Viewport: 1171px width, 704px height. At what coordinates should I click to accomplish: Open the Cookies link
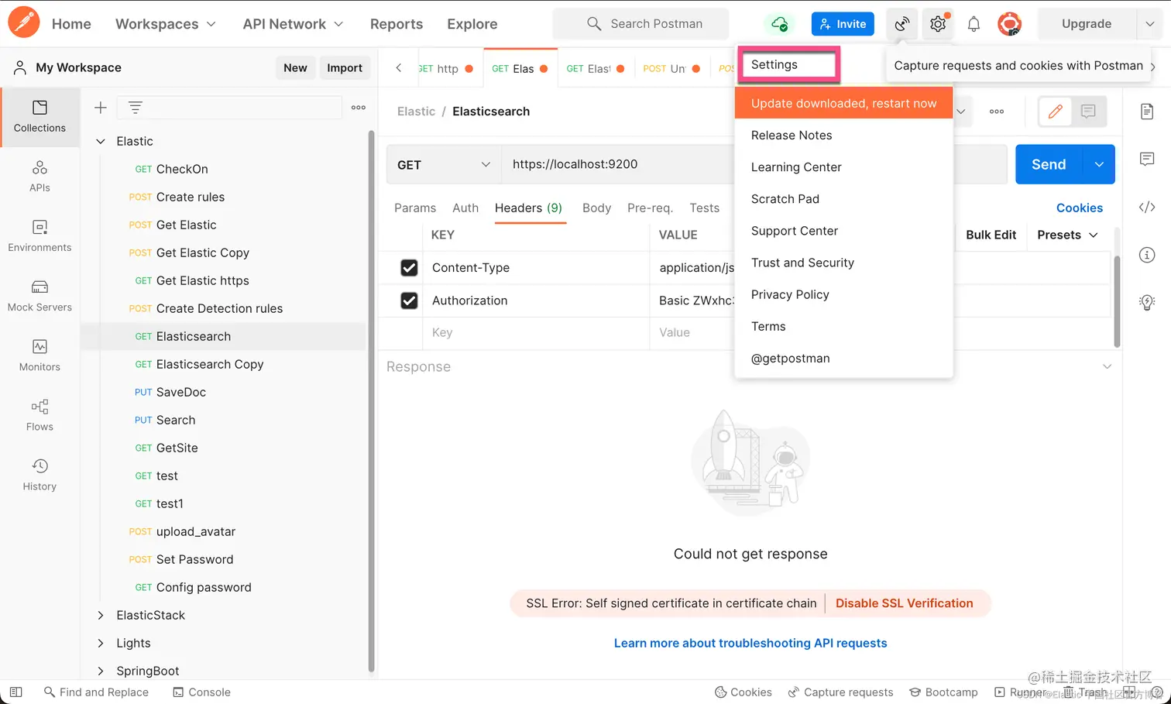[x=1079, y=208]
